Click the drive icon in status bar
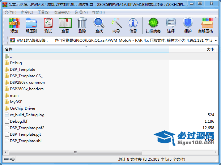This screenshot has width=221, height=165. pos(6,159)
